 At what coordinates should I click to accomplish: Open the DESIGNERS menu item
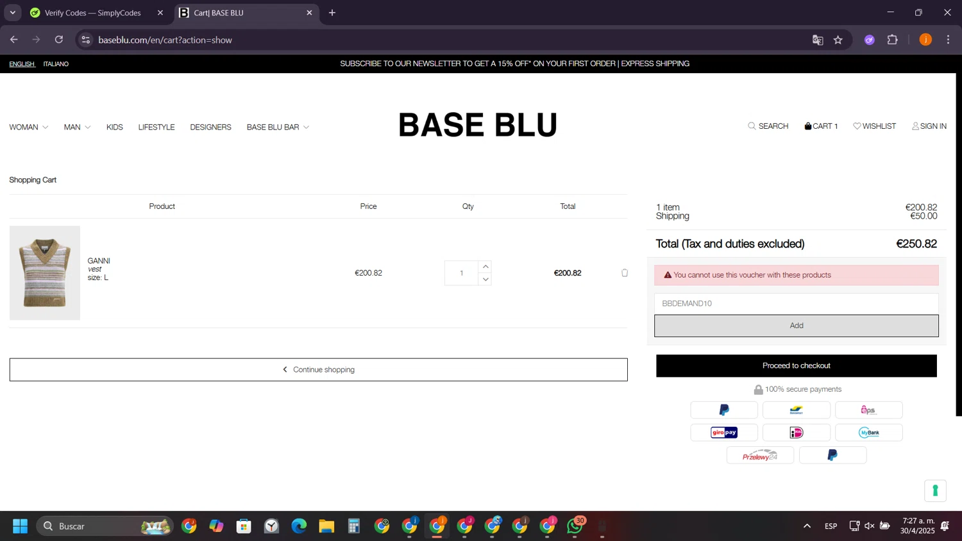210,128
